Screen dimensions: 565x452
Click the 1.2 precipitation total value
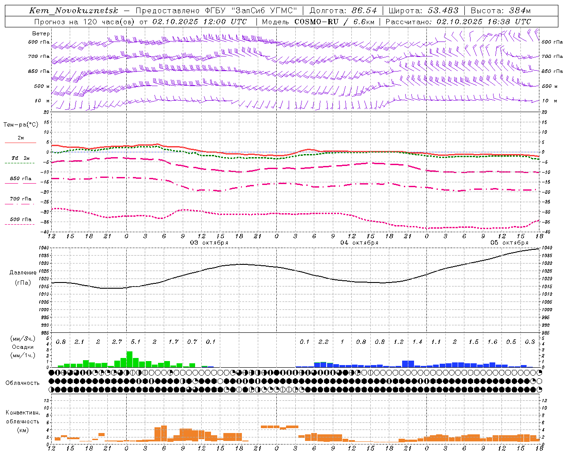pyautogui.click(x=399, y=342)
